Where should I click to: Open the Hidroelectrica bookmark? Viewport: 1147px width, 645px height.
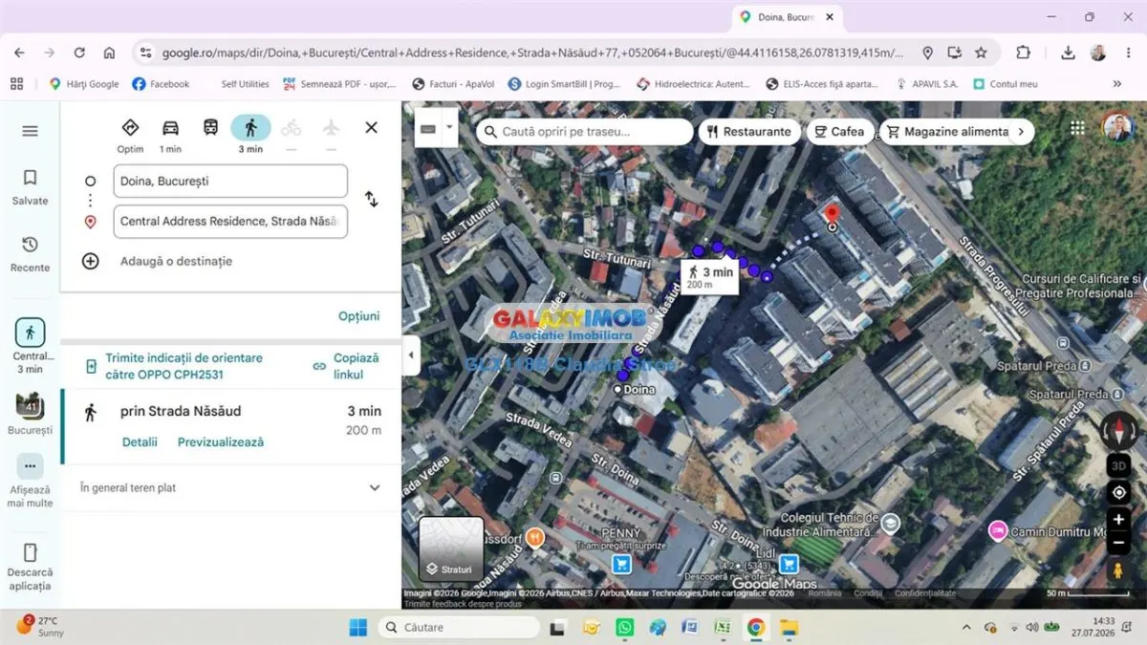694,84
